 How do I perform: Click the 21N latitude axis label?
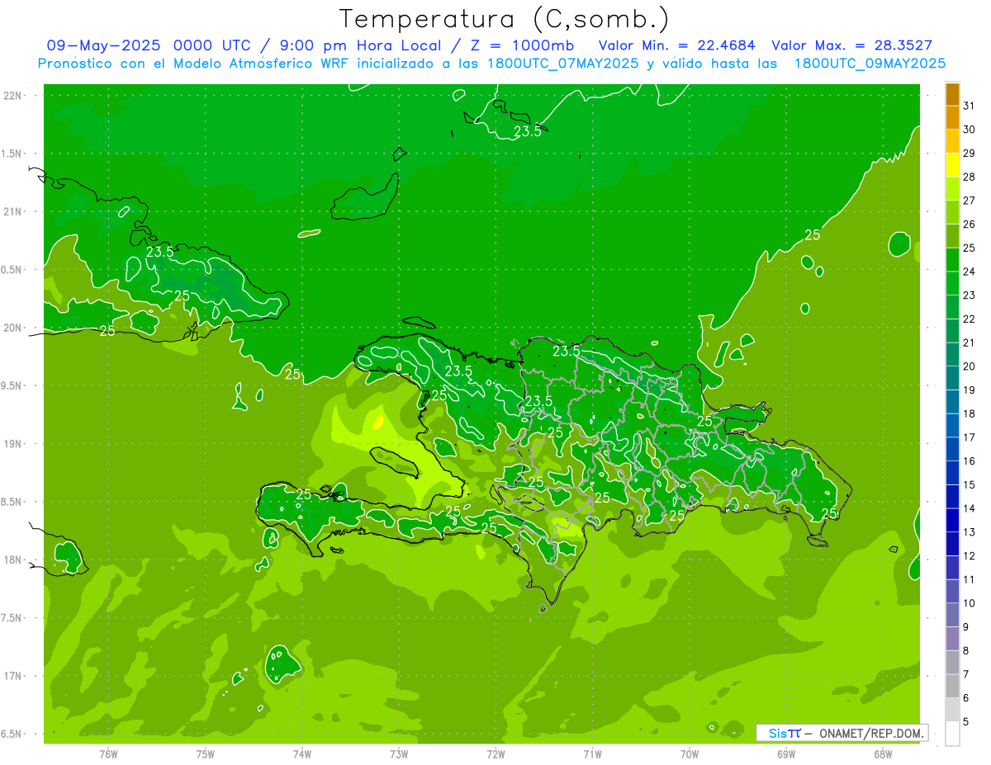(x=14, y=211)
